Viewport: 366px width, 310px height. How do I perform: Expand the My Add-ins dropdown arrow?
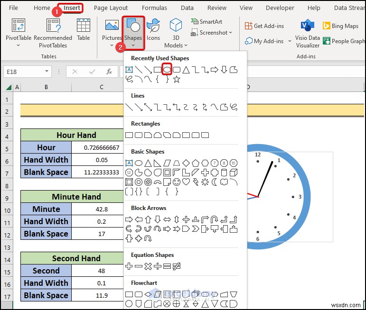pyautogui.click(x=290, y=41)
